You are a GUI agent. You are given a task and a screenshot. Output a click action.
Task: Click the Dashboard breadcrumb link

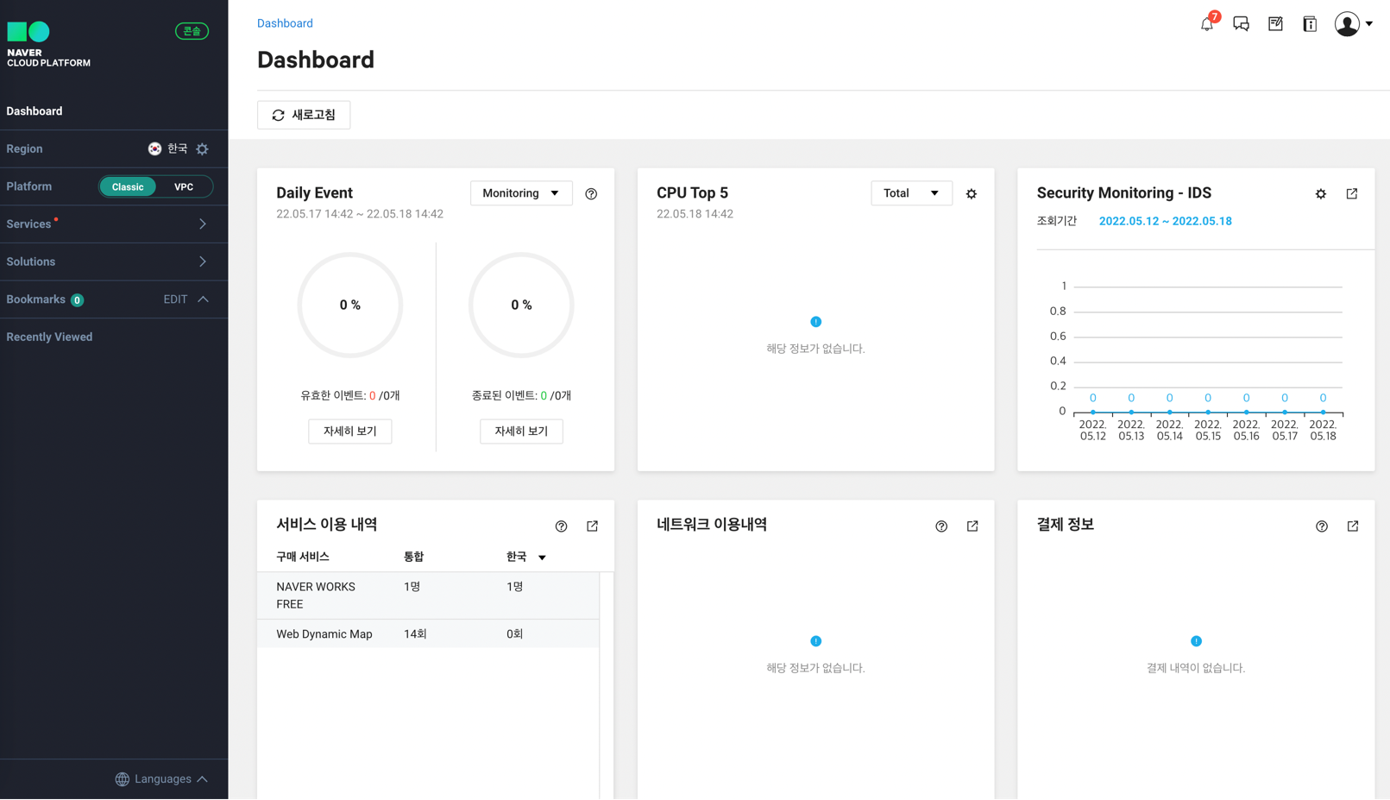[285, 23]
